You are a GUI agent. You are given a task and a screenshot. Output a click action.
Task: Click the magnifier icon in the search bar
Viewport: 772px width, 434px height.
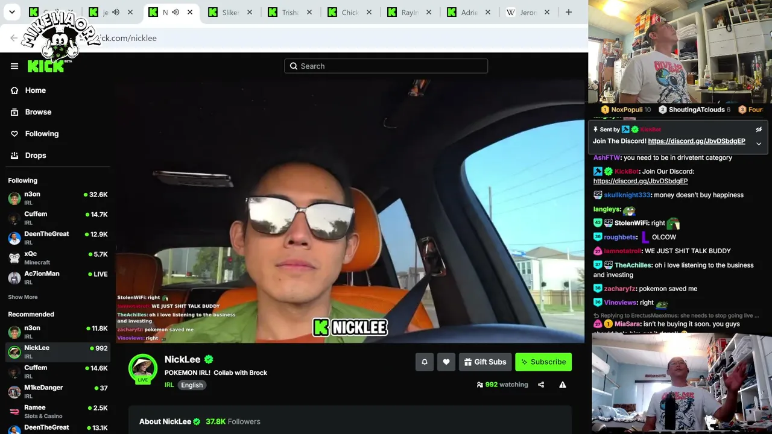coord(294,66)
